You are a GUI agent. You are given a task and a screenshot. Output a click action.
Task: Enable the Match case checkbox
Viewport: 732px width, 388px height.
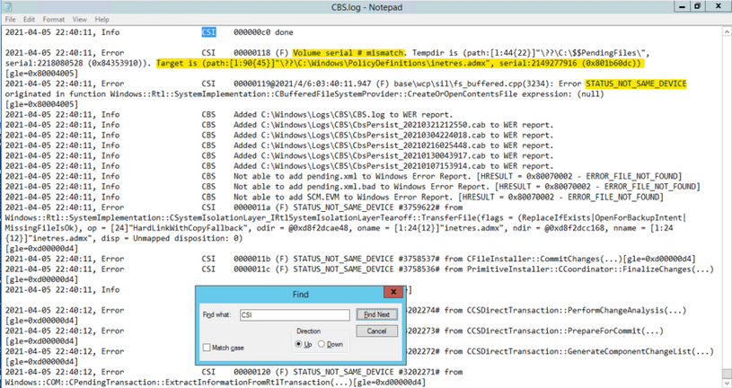click(x=207, y=348)
